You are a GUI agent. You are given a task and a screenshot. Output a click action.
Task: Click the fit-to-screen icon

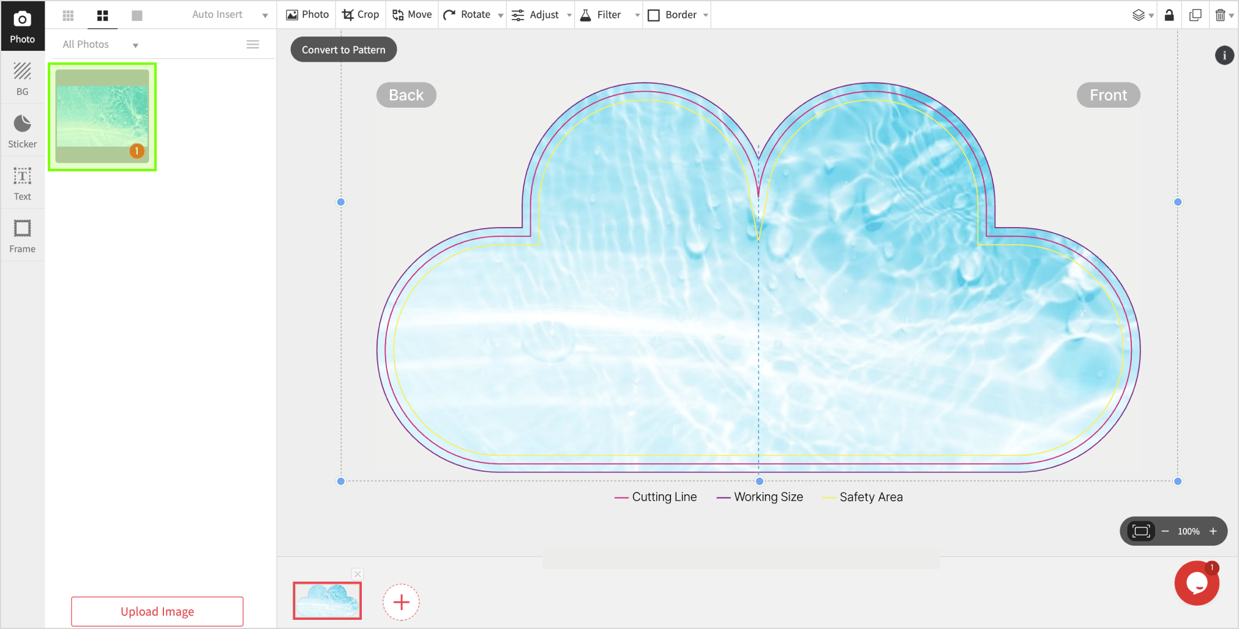pyautogui.click(x=1141, y=531)
